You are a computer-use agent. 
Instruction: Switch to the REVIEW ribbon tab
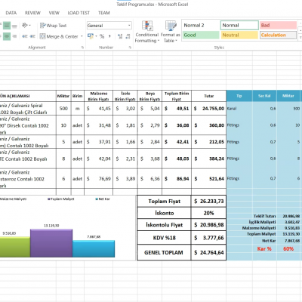(x=32, y=13)
